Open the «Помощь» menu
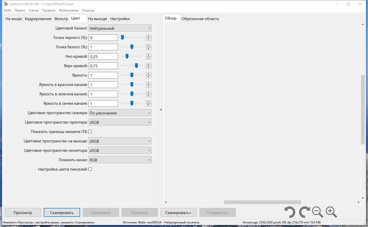The image size is (368, 227). 88,10
